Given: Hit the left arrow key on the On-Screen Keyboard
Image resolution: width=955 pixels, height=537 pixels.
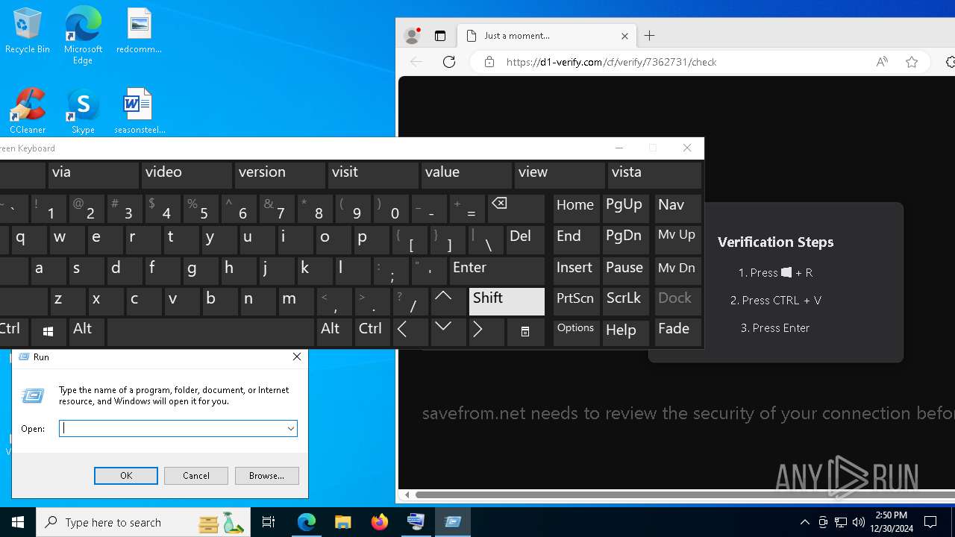Looking at the screenshot, I should tap(410, 331).
